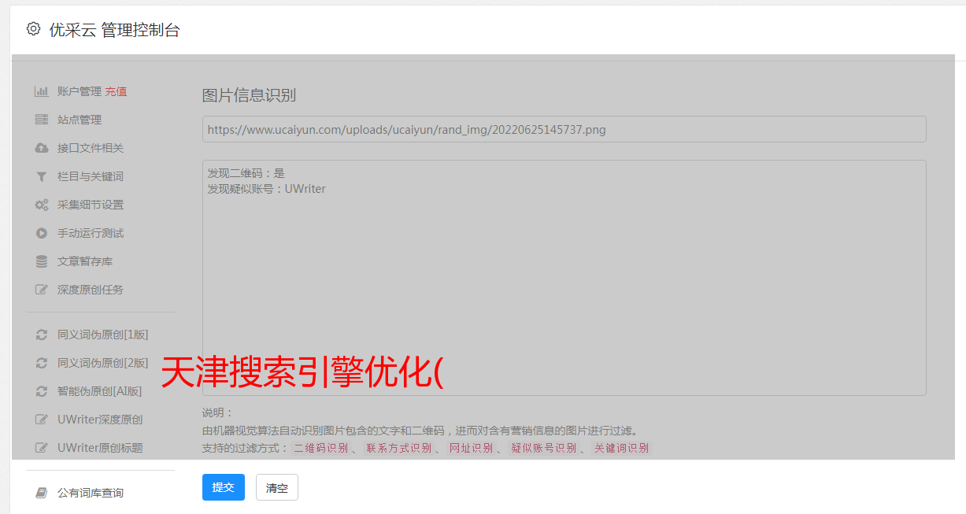966x514 pixels.
Task: Click the gear icon beside 优采云 管理控制台
Action: tap(33, 29)
